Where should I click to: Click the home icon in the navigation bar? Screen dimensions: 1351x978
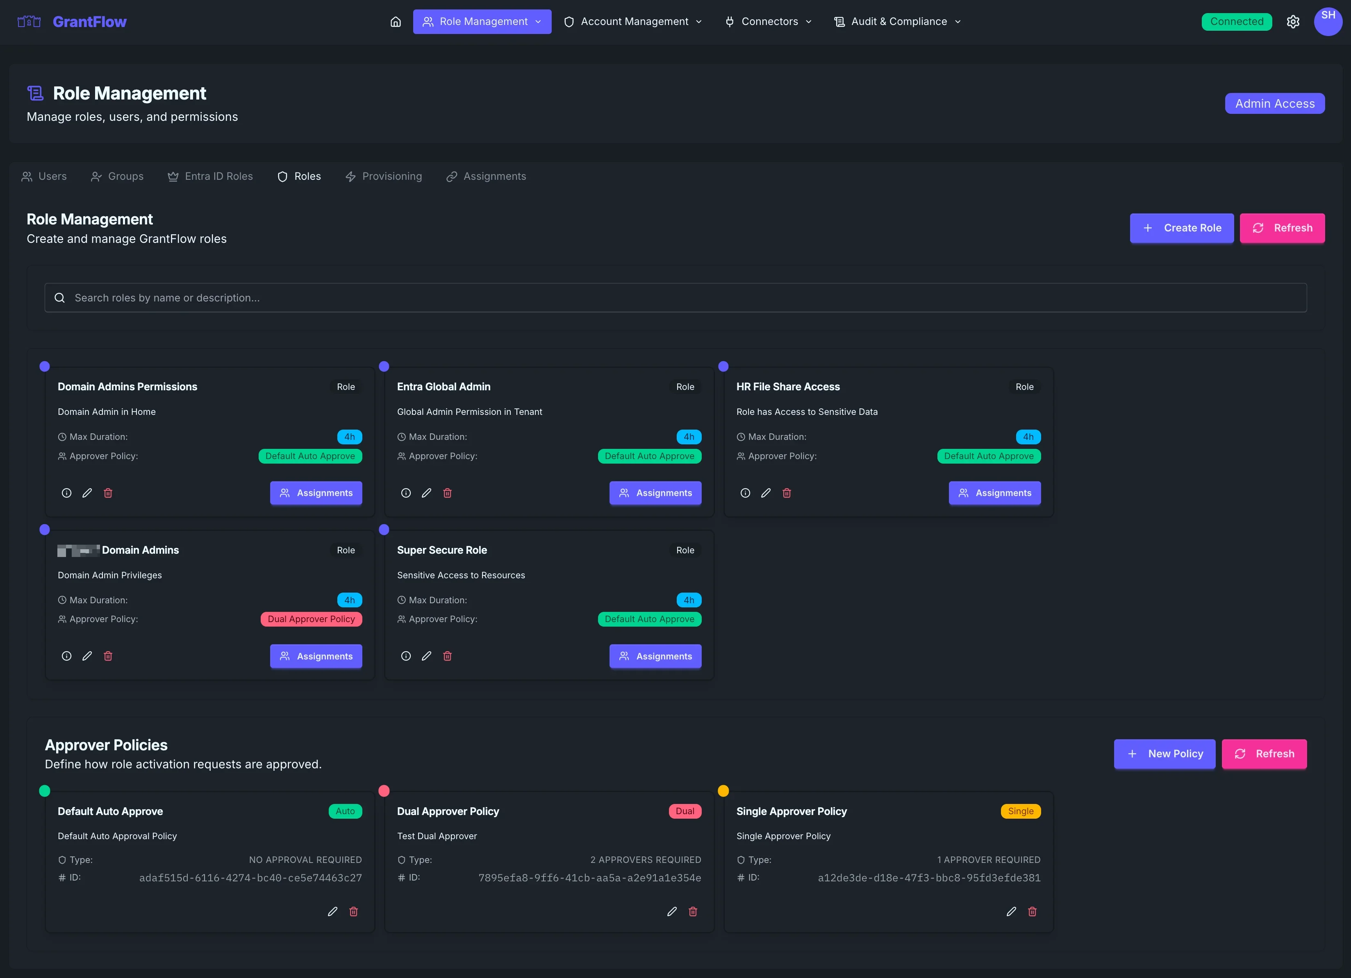[396, 21]
